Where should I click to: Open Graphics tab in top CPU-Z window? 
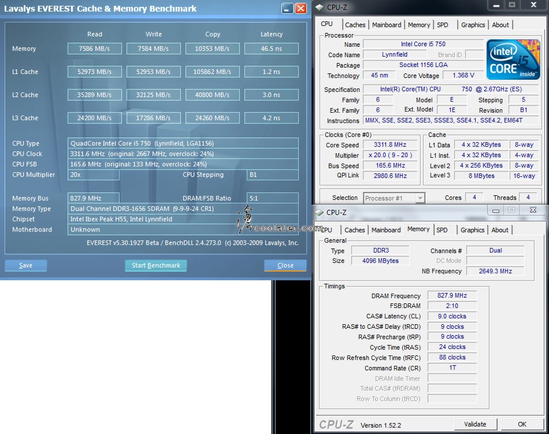click(x=473, y=25)
